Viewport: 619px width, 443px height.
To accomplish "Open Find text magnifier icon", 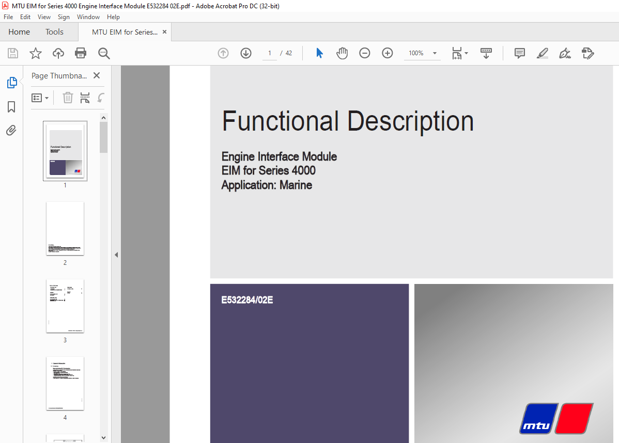I will pos(104,53).
